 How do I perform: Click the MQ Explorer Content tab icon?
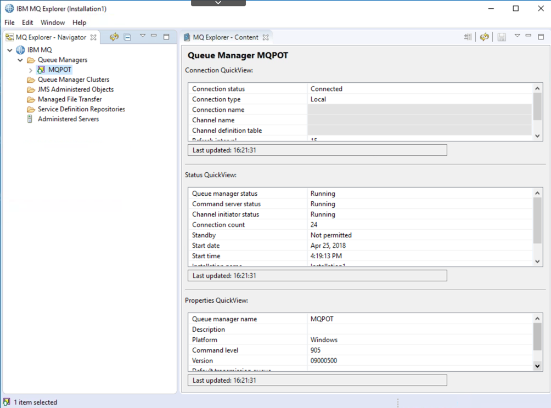point(187,37)
